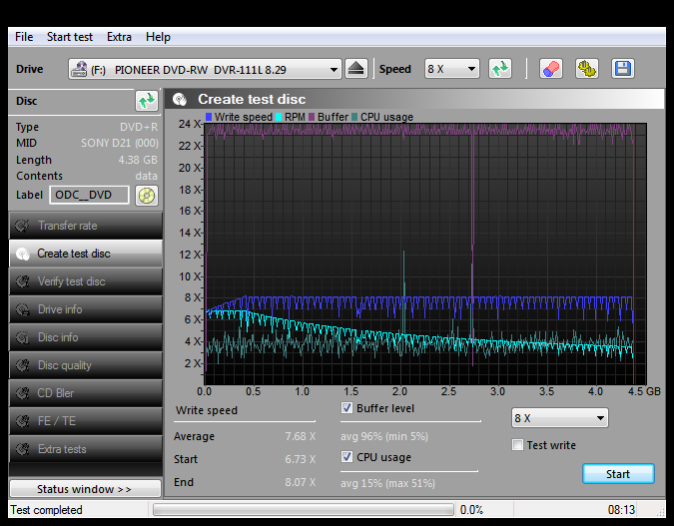
Task: Click the Start button
Action: point(618,474)
